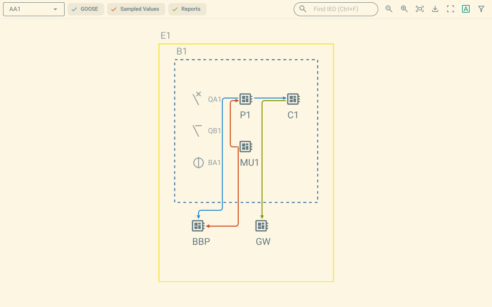
Task: Click the zoom out magnifier icon
Action: (x=389, y=9)
